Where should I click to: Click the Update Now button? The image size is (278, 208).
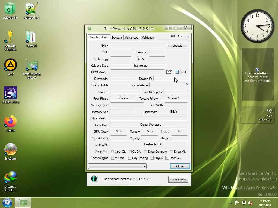click(178, 179)
